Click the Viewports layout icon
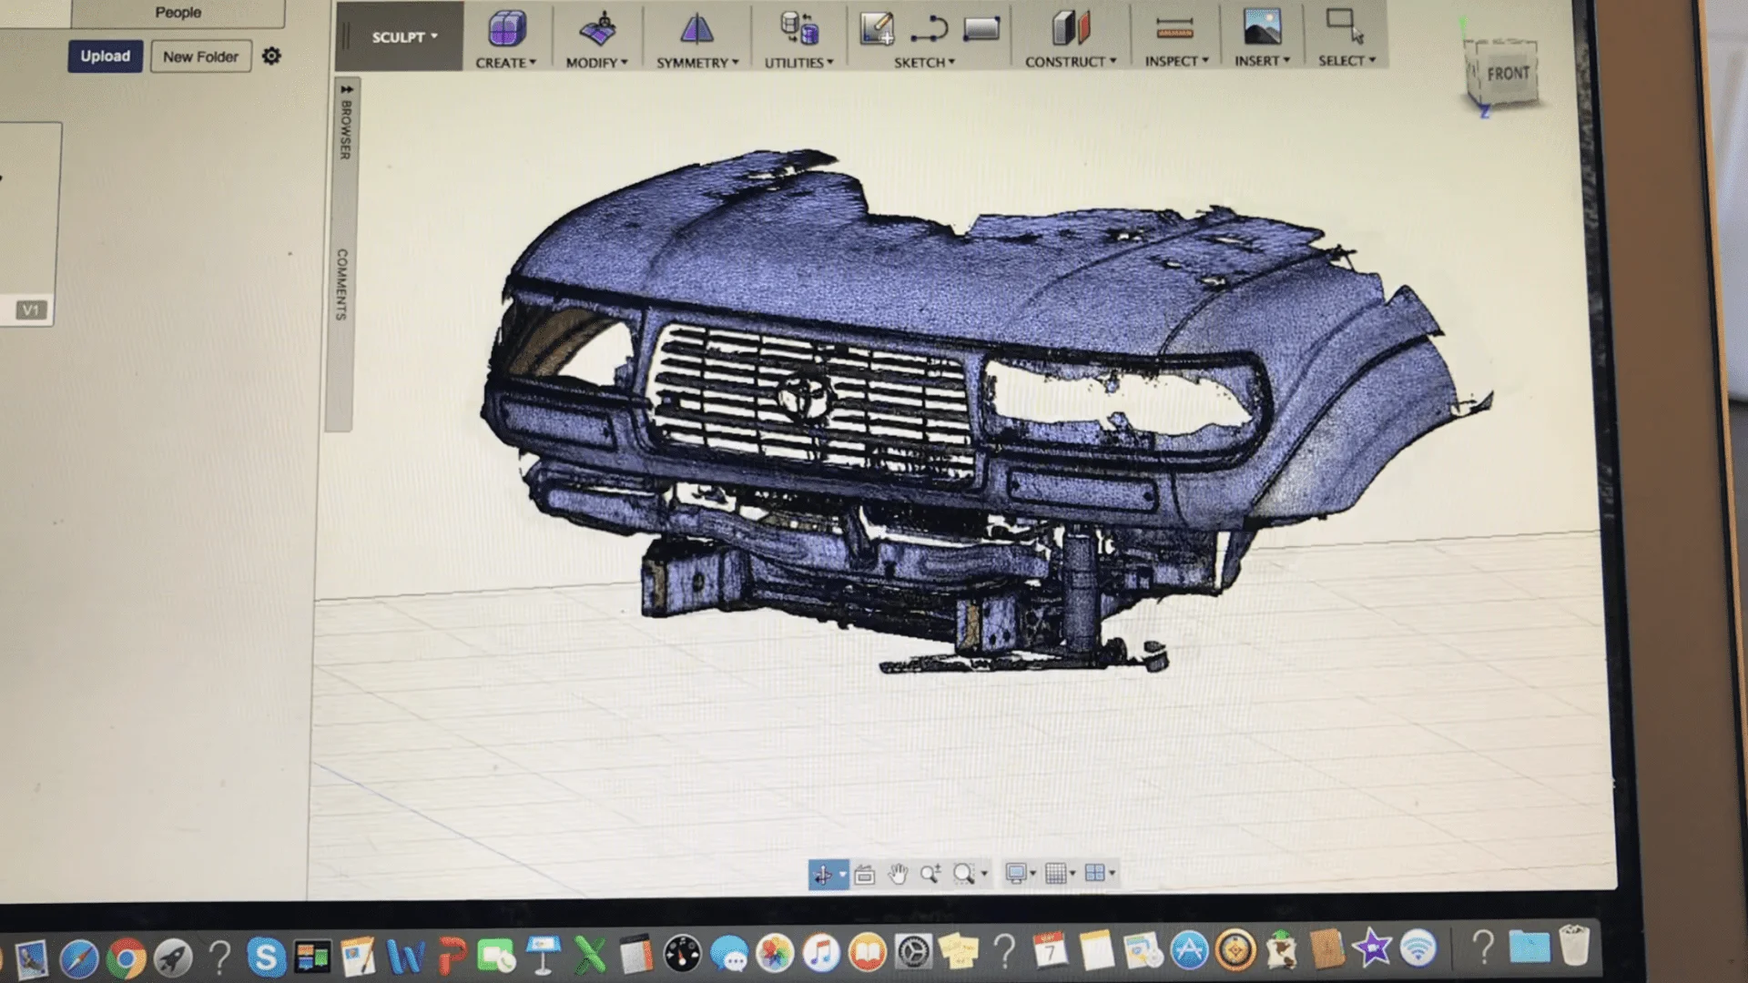This screenshot has width=1748, height=983. click(x=1094, y=874)
